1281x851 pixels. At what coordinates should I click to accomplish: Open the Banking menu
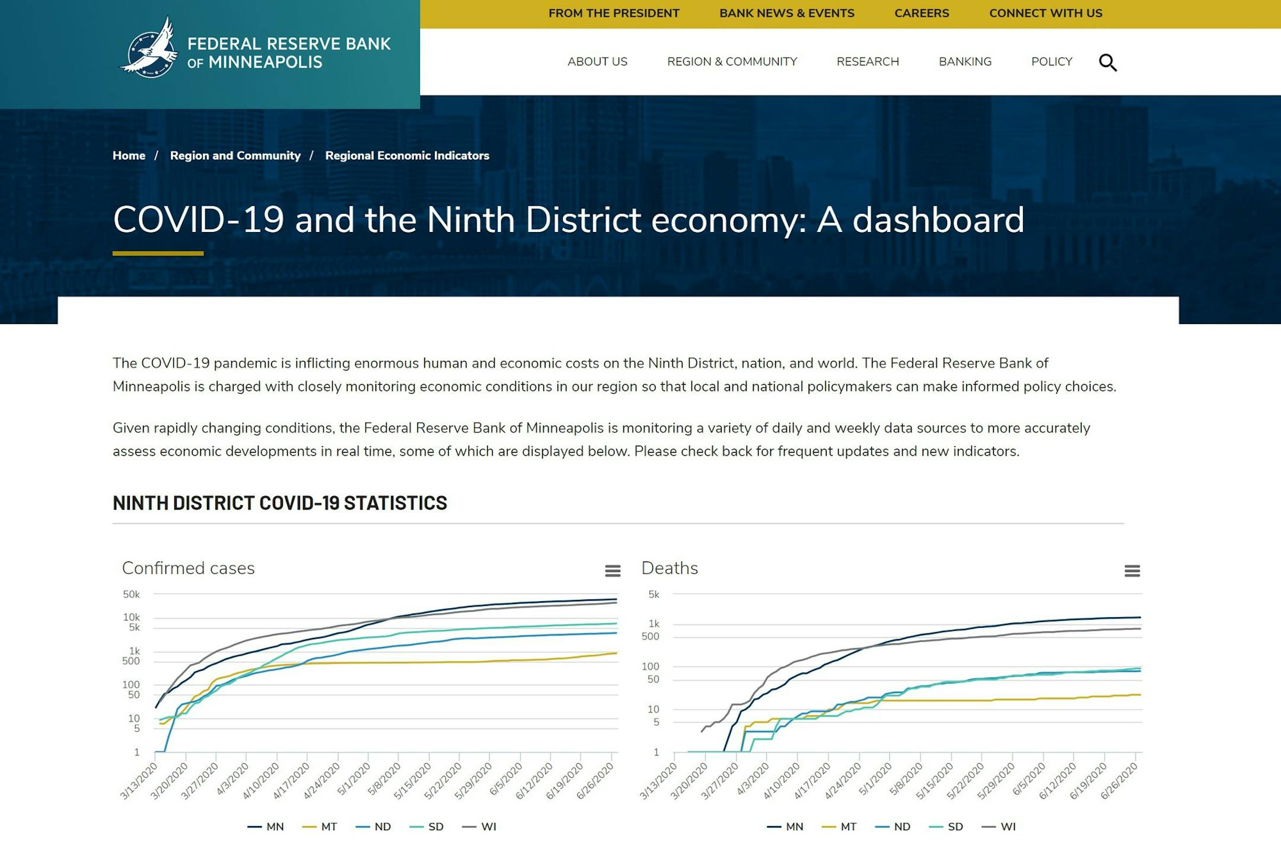[x=965, y=62]
